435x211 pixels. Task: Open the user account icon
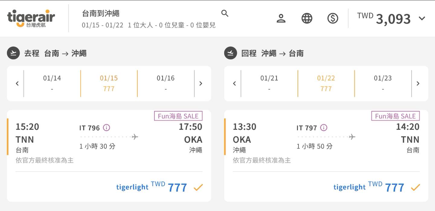(x=281, y=18)
